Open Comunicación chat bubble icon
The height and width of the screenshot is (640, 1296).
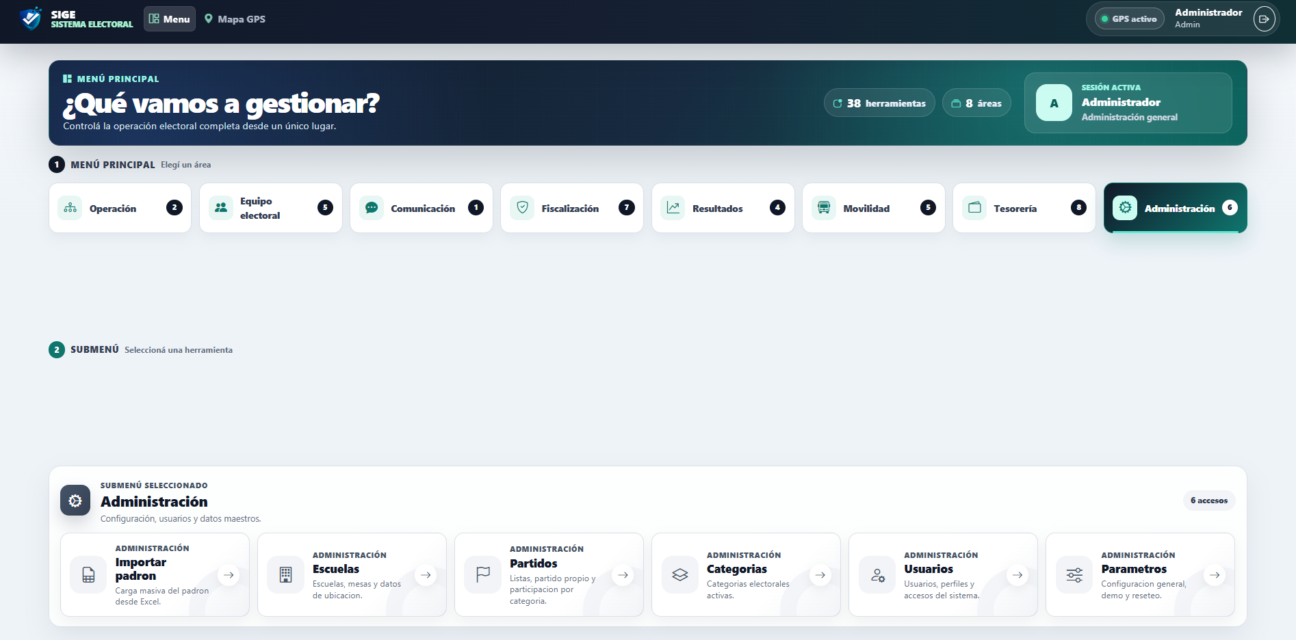coord(372,208)
